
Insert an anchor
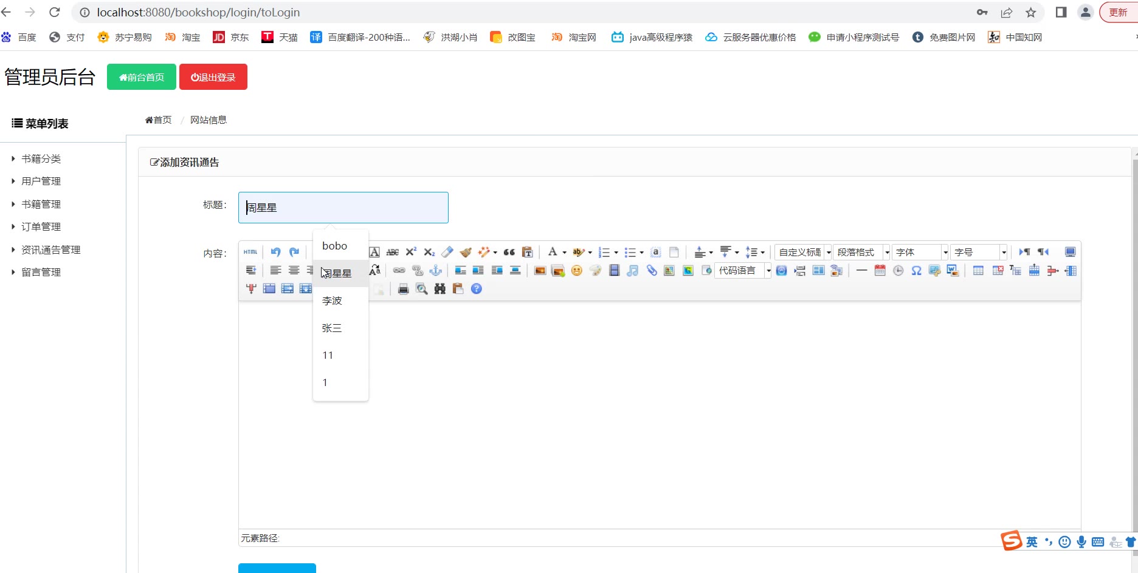(435, 270)
